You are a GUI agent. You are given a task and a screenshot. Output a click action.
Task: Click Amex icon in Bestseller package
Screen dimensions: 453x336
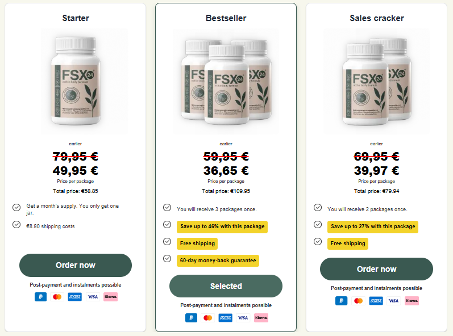pyautogui.click(x=226, y=318)
